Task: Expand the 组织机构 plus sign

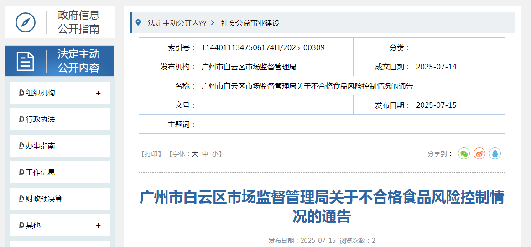Action: pyautogui.click(x=99, y=93)
